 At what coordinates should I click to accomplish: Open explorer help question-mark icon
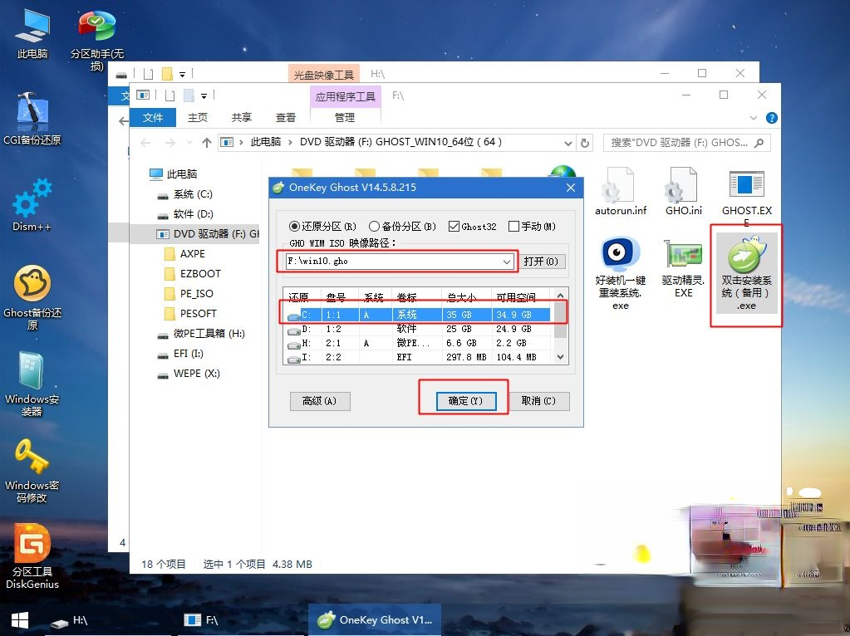pos(771,118)
